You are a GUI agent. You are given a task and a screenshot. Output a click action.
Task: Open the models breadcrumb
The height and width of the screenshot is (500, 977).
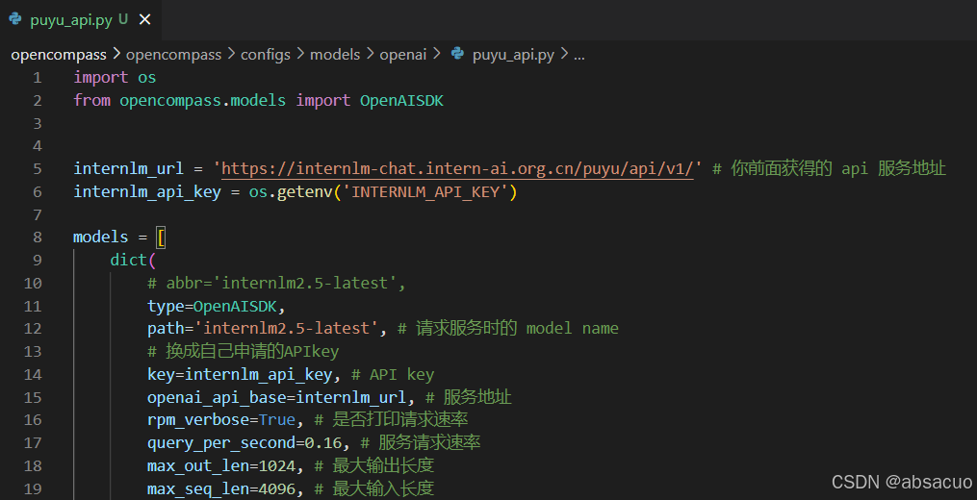coord(335,55)
